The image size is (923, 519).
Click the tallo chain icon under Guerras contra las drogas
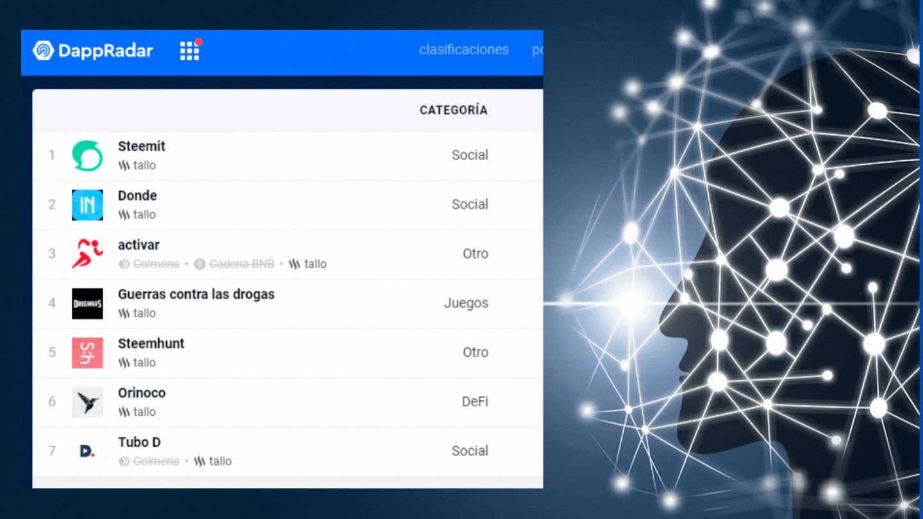(124, 313)
